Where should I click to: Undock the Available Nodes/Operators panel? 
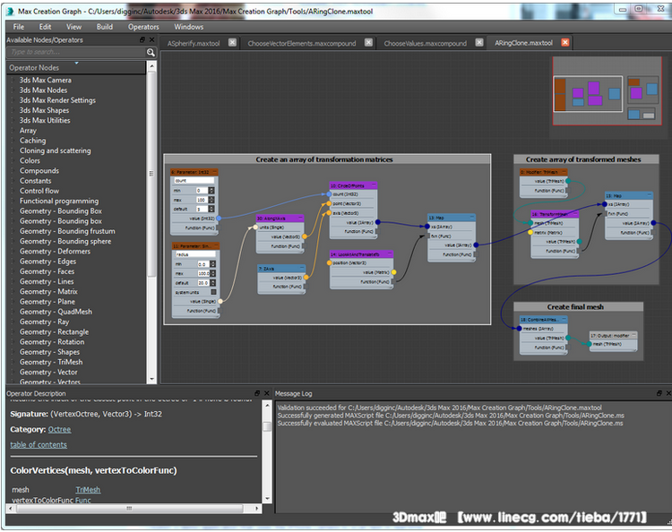tap(142, 40)
